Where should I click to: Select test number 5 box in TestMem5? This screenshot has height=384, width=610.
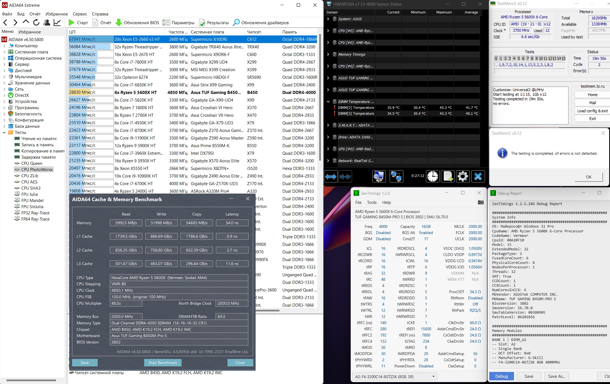point(519,59)
